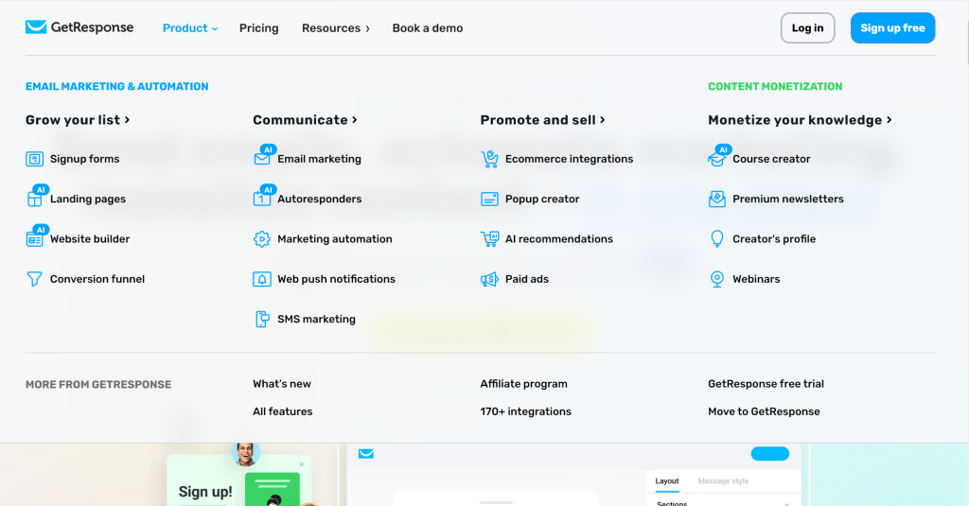Open the Monetize your knowledge section

pos(800,120)
